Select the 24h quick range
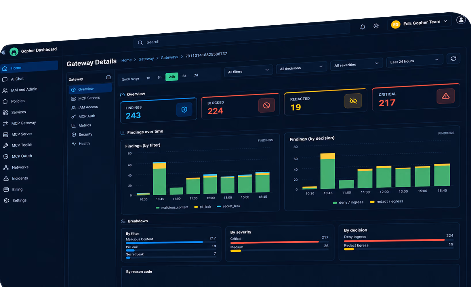The height and width of the screenshot is (287, 471). 172,77
